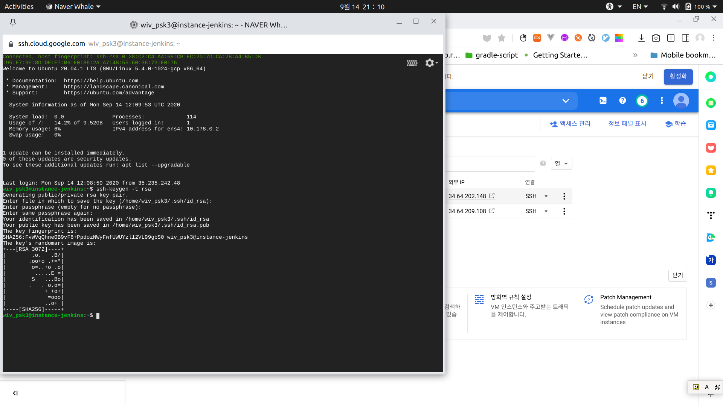Open more options for second instance row
The height and width of the screenshot is (406, 723).
coord(564,211)
